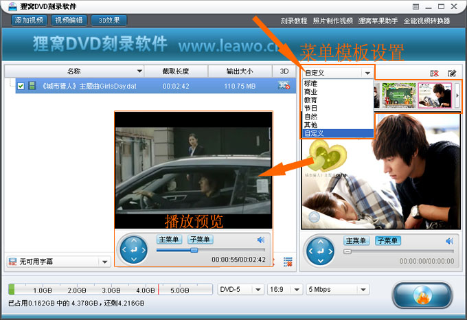Viewport: 467px width, 320px height.
Task: Click the 截取长度 column header
Action: point(176,71)
